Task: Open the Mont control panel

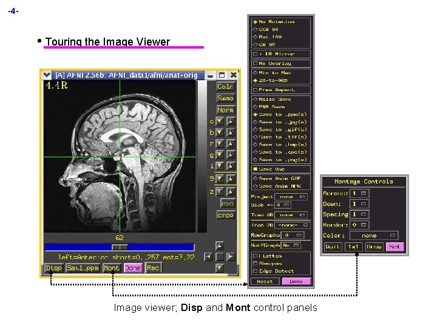Action: pos(111,268)
